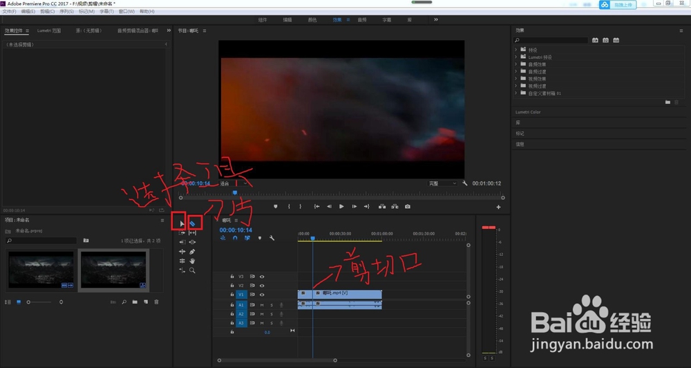Click Export Frame camera icon
The height and width of the screenshot is (368, 691).
[408, 207]
